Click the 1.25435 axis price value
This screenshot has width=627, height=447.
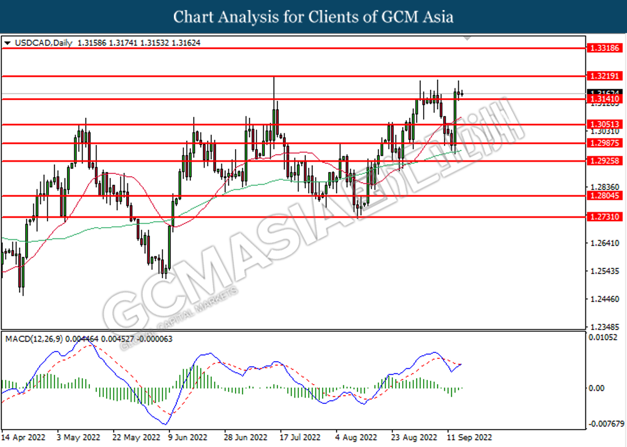(605, 271)
